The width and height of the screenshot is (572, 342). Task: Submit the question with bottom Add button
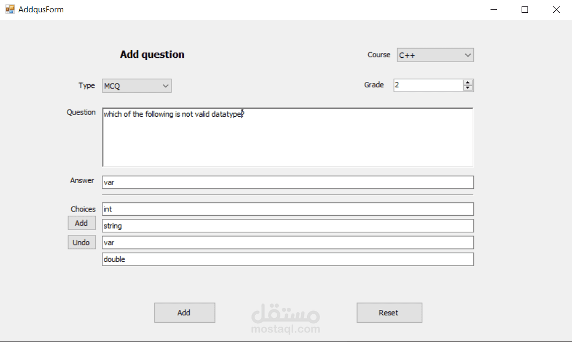(184, 313)
